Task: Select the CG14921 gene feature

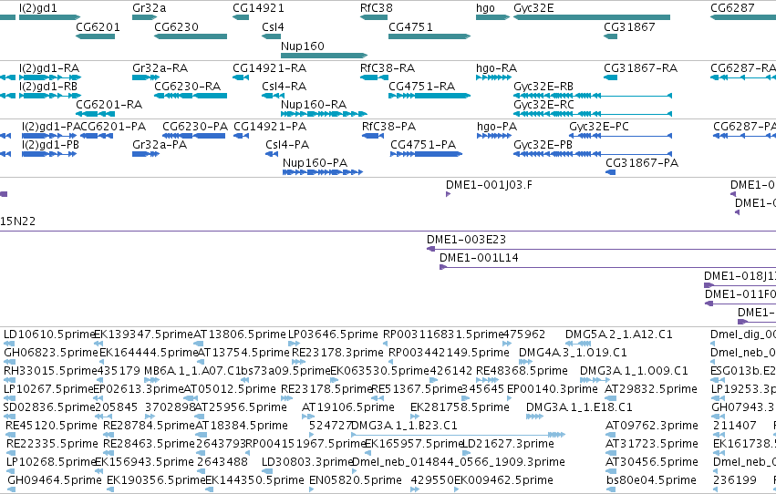Action: tap(241, 17)
